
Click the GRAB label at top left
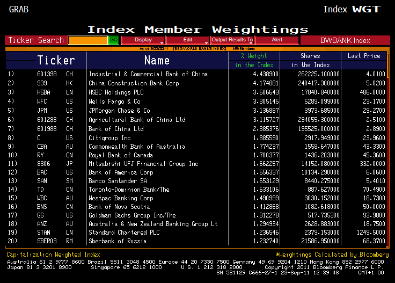19,9
